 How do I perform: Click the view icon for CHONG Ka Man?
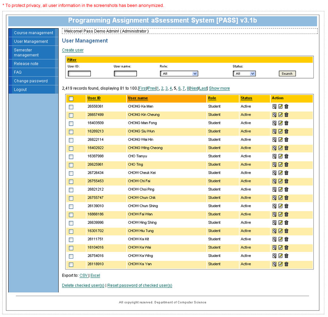click(x=274, y=107)
